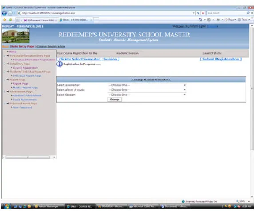This screenshot has height=211, width=254.
Task: Open a new blank browser tab
Action: click(x=96, y=20)
